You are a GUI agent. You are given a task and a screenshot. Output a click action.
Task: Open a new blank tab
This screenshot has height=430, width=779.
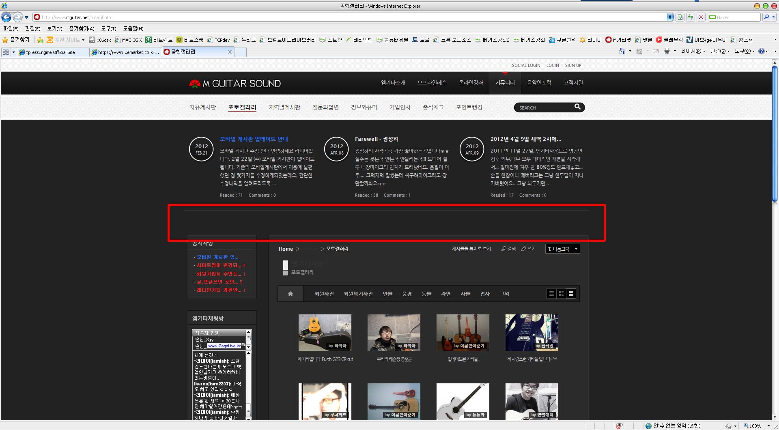pyautogui.click(x=241, y=52)
